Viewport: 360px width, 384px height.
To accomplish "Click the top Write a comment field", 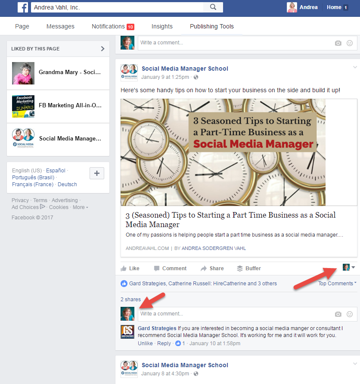I will (x=248, y=43).
